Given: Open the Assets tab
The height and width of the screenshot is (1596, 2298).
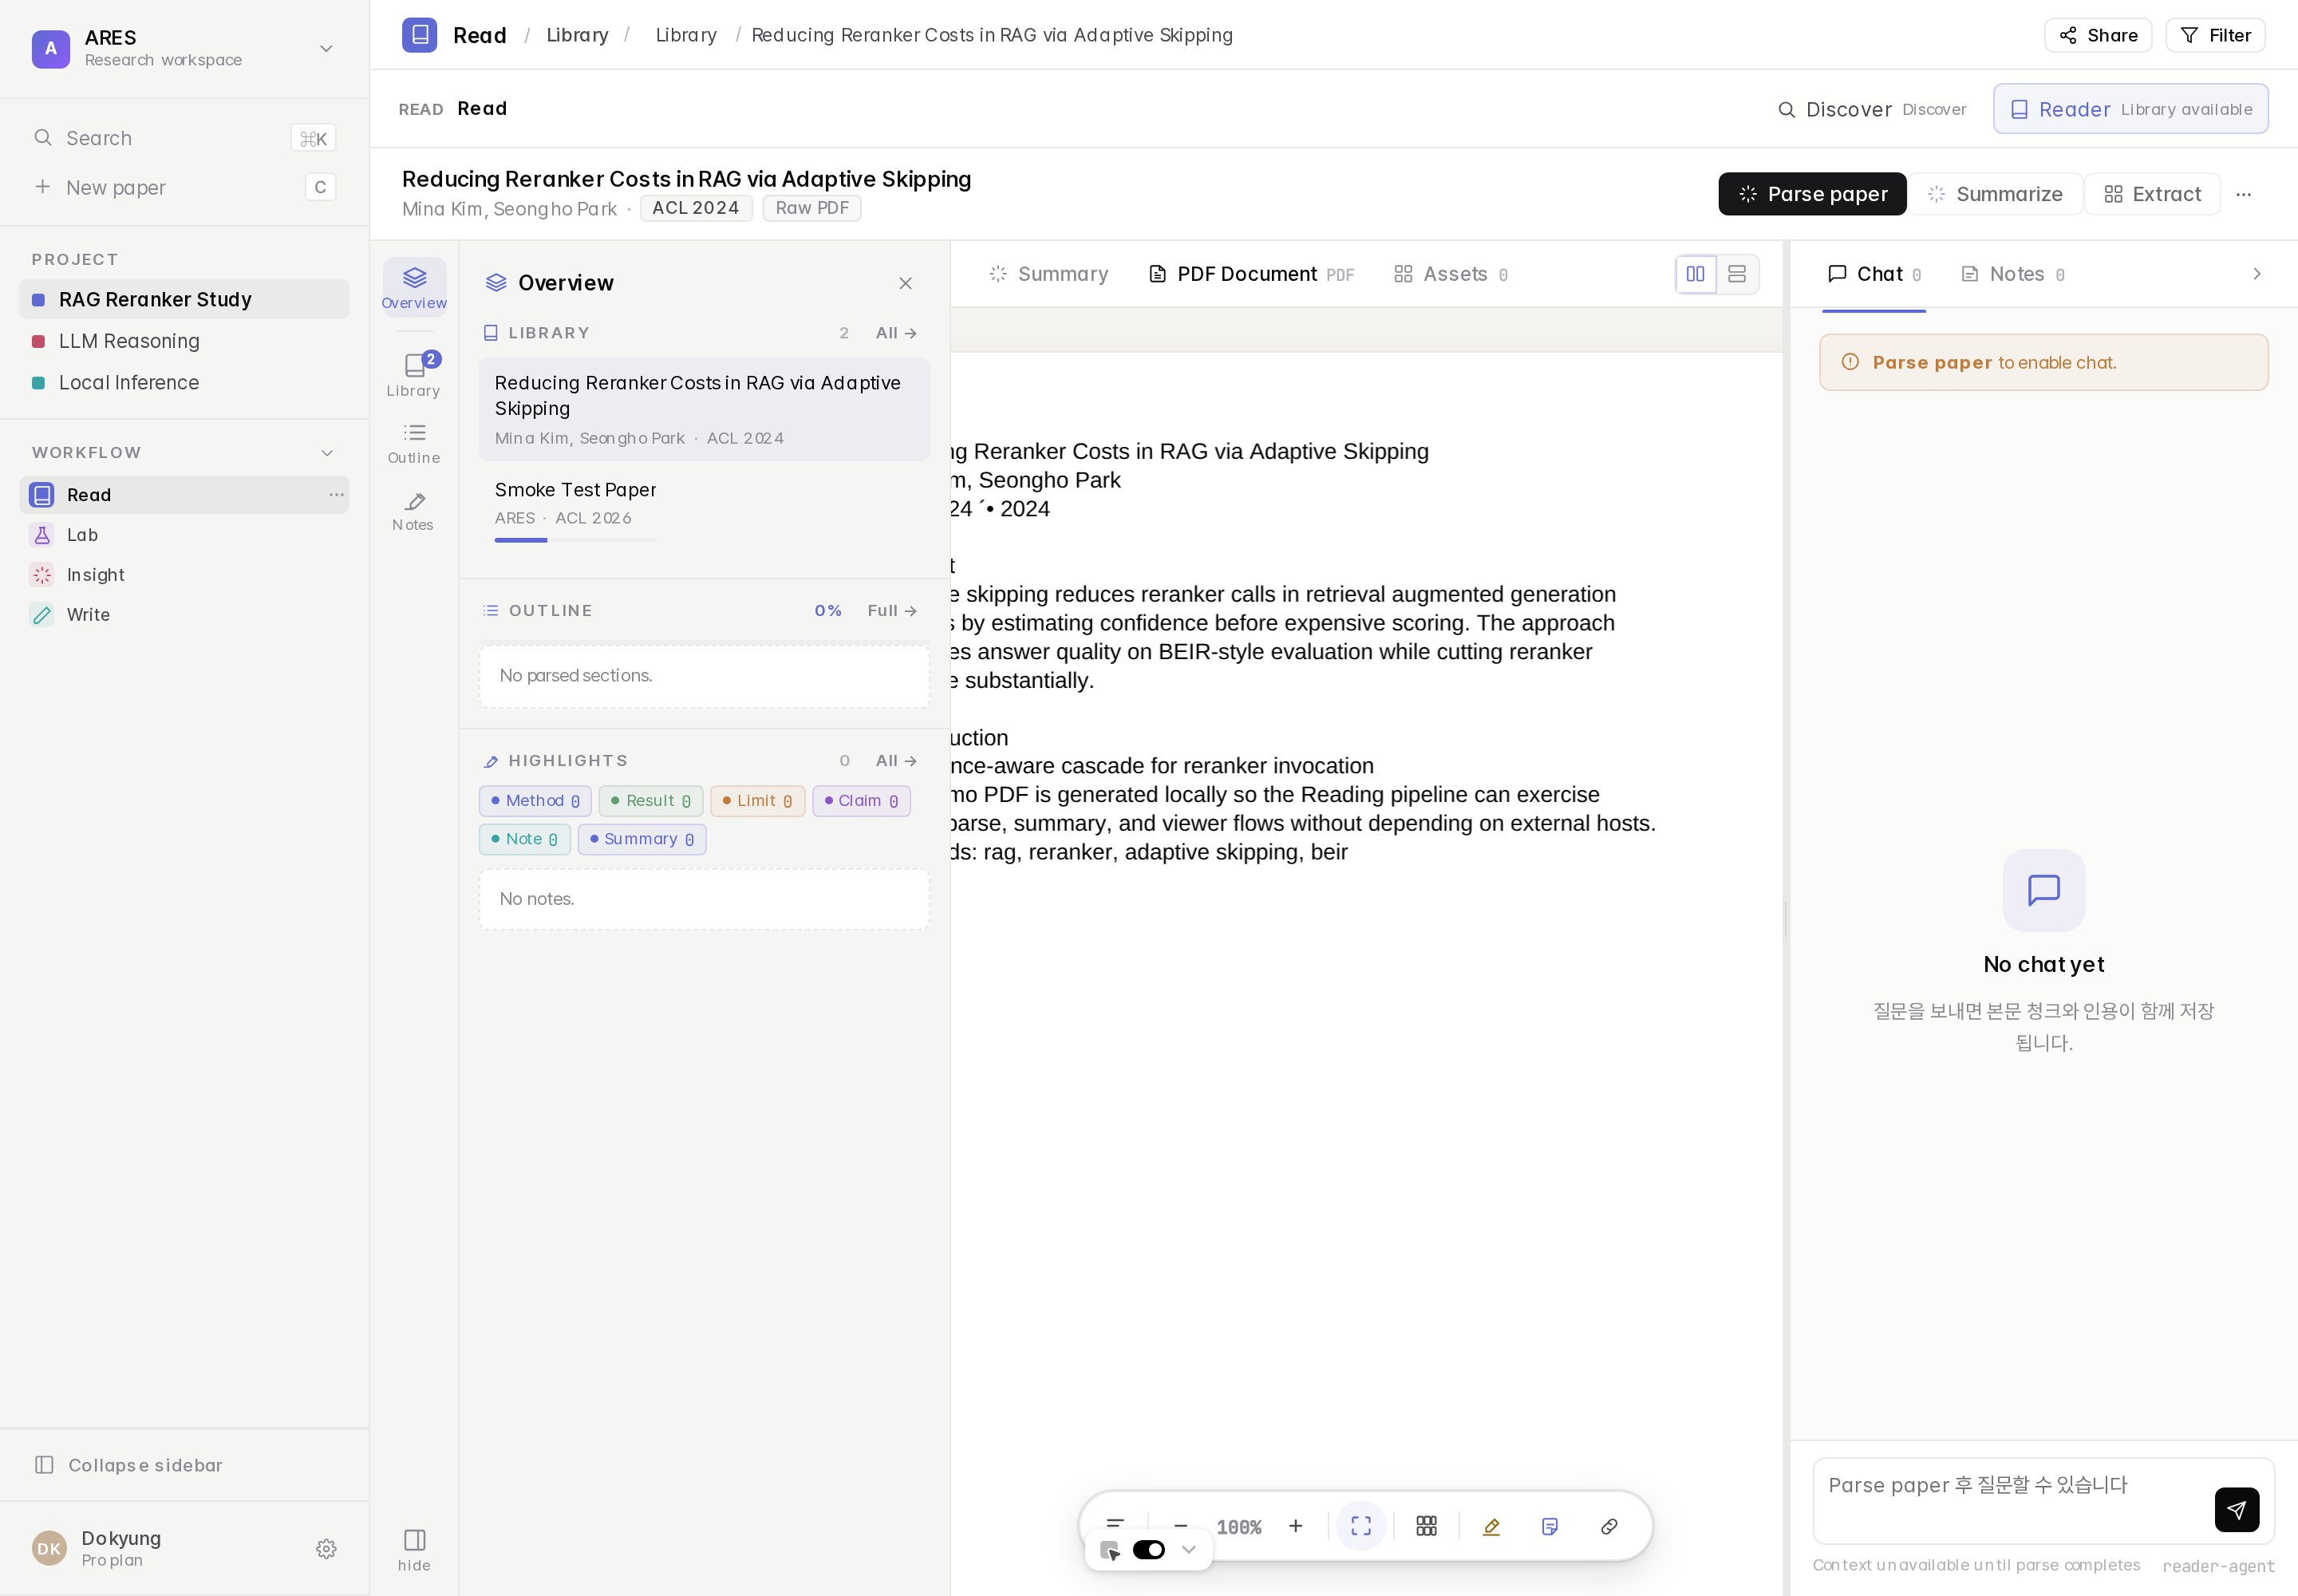Looking at the screenshot, I should pyautogui.click(x=1451, y=274).
